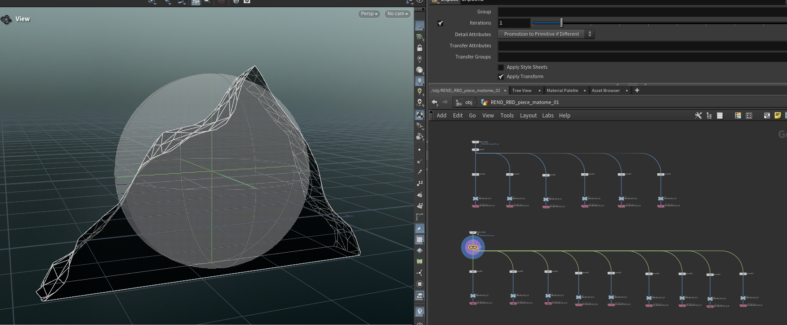Click the Iterations slider handle
This screenshot has width=787, height=325.
[x=562, y=23]
